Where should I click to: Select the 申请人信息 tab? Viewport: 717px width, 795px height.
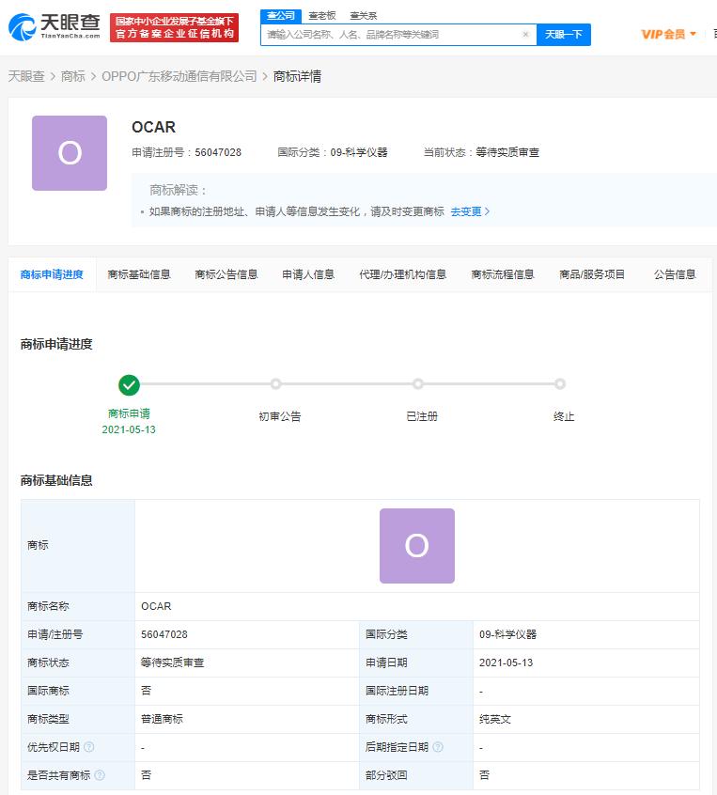pyautogui.click(x=308, y=274)
